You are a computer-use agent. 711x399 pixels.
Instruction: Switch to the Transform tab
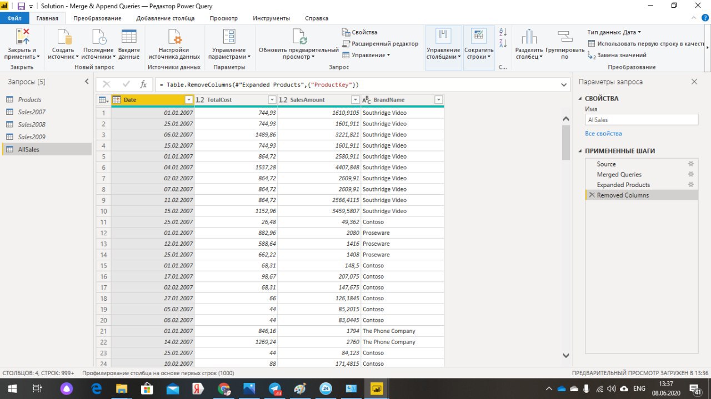[97, 18]
